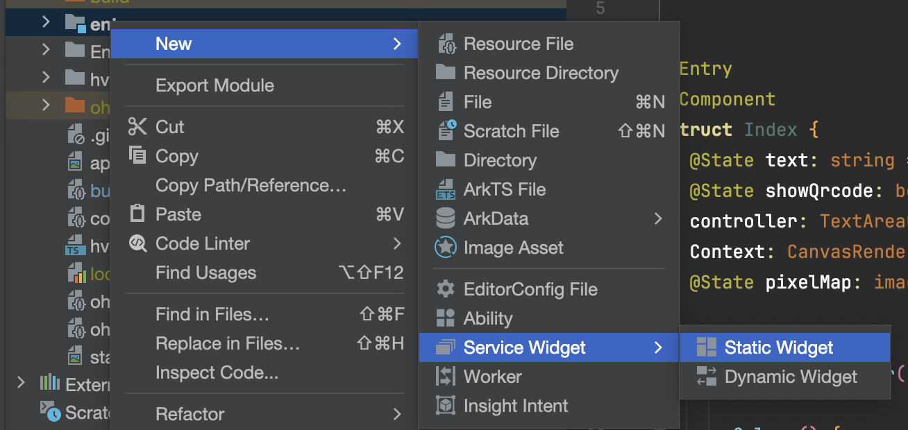Click the Worker icon
Viewport: 908px width, 430px height.
(445, 377)
